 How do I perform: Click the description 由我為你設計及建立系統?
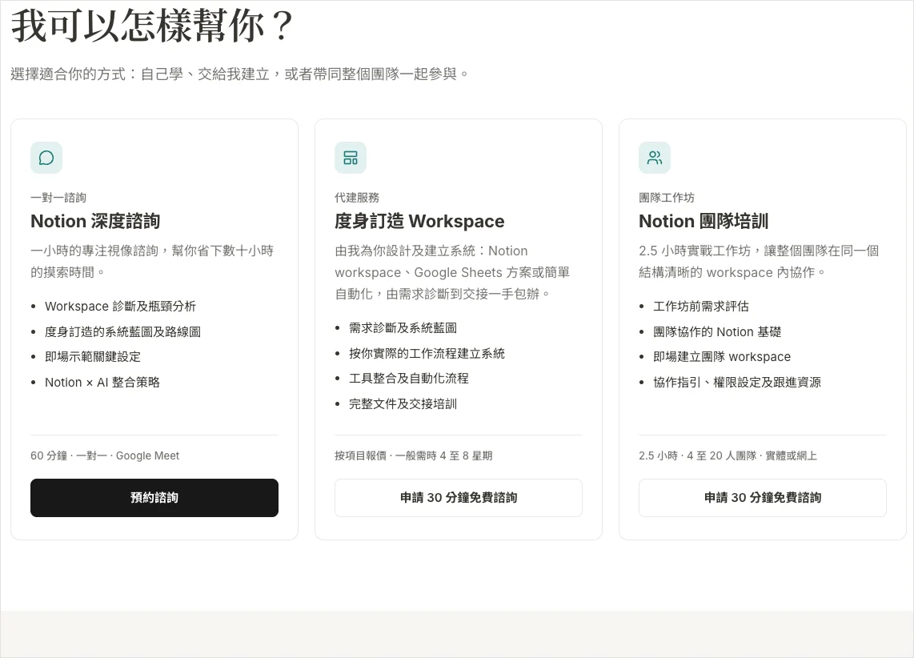452,272
